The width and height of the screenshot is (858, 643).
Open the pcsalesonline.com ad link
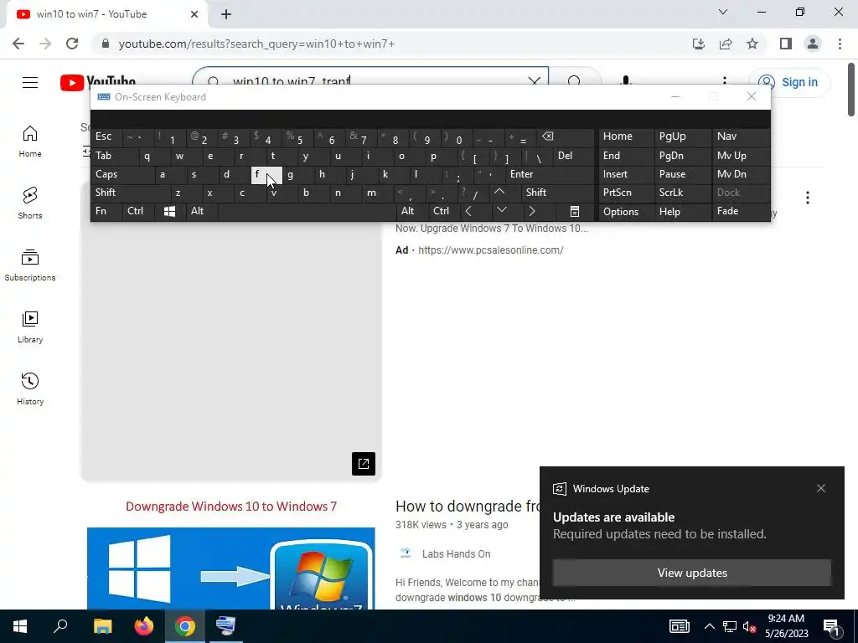tap(491, 250)
